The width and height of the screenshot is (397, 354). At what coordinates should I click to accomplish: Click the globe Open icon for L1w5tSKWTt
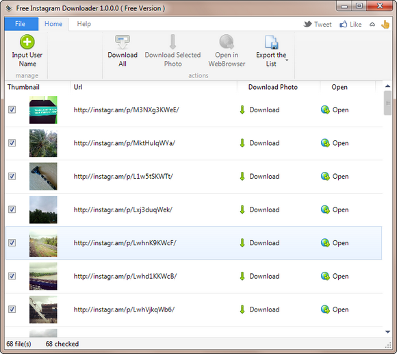325,176
